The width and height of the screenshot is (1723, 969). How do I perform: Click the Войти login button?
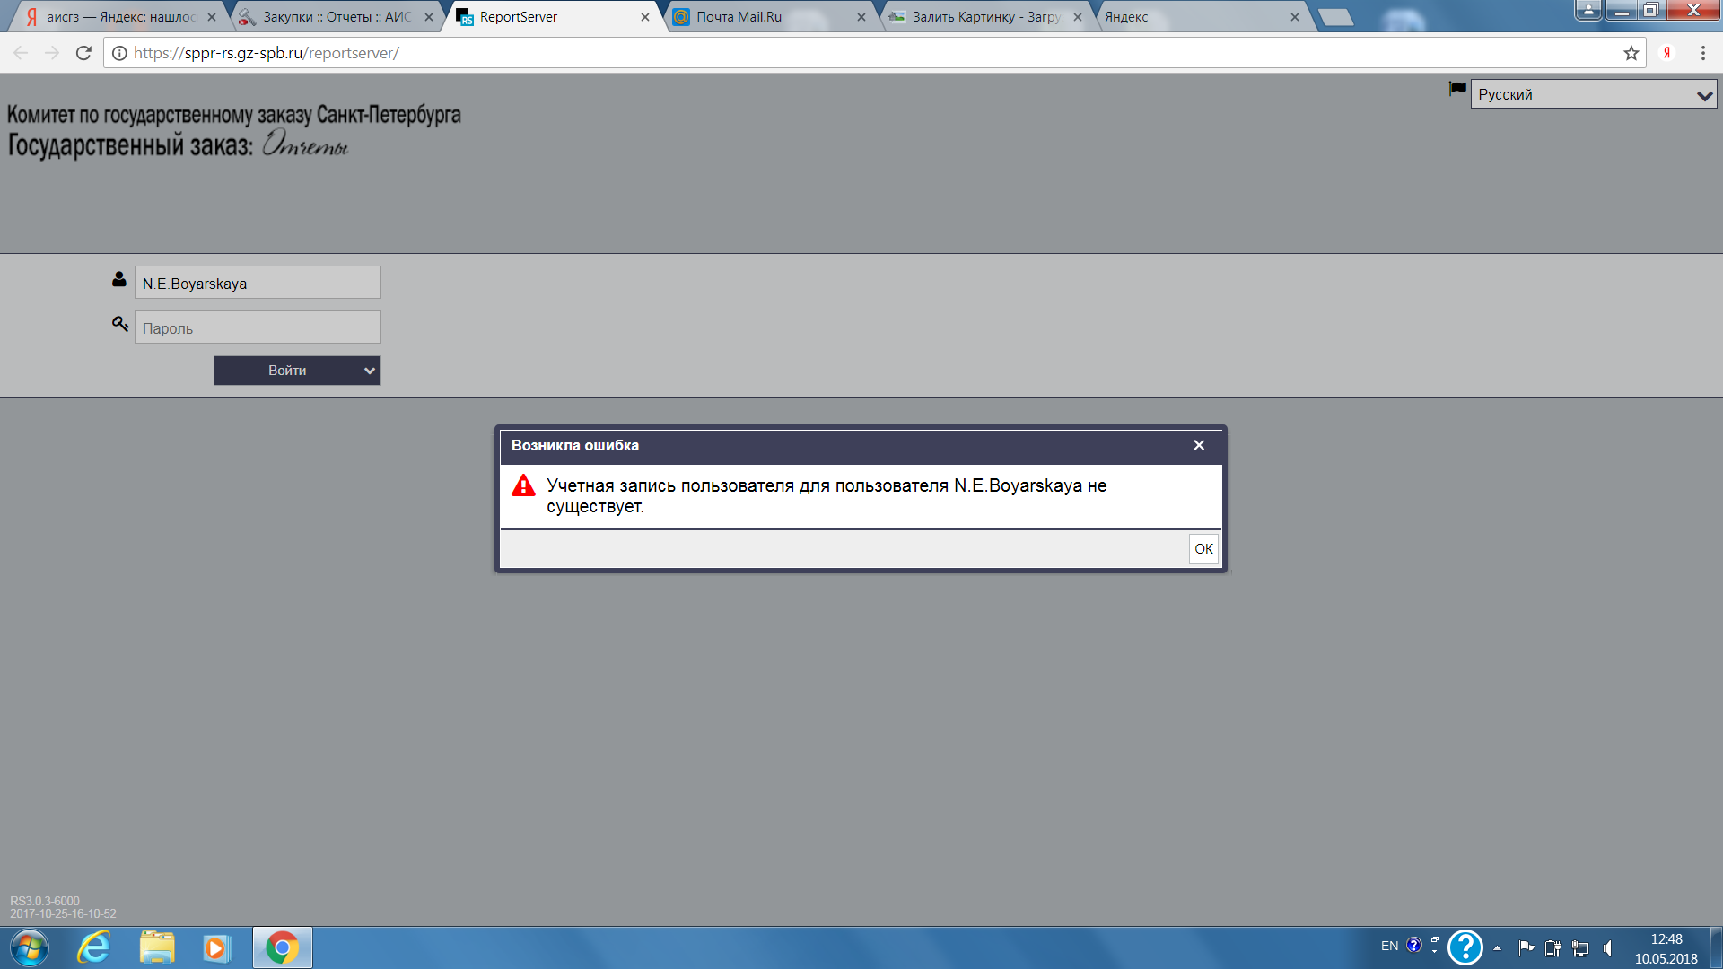click(287, 371)
